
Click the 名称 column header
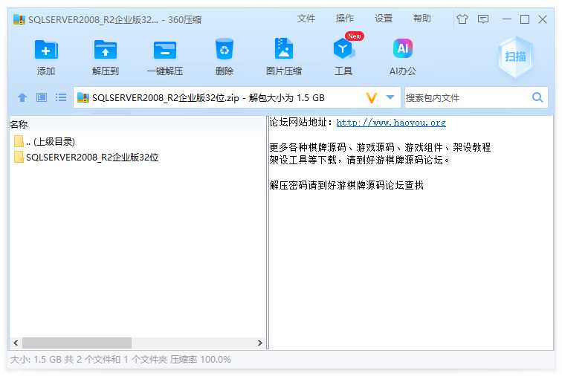click(x=19, y=124)
